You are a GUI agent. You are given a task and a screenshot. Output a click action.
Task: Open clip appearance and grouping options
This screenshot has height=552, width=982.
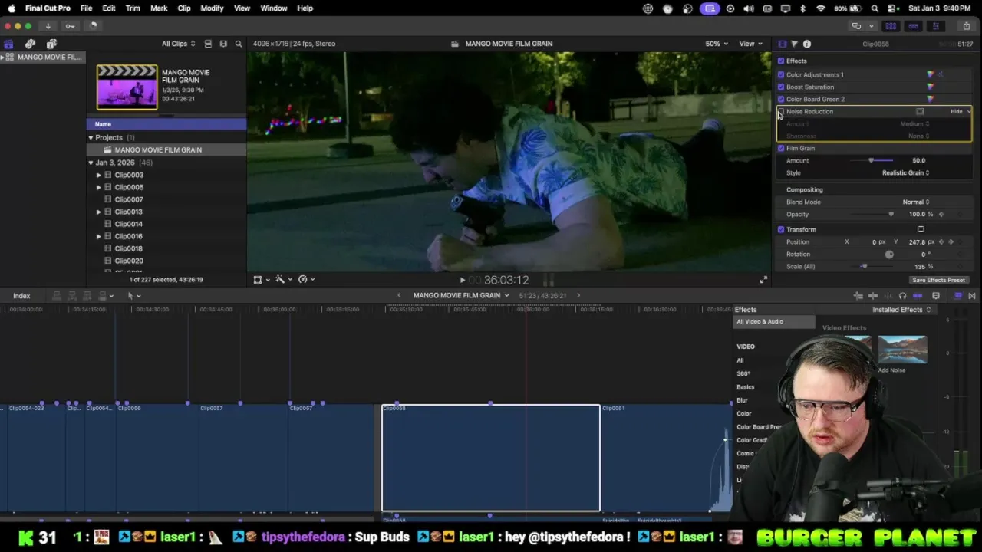point(223,44)
